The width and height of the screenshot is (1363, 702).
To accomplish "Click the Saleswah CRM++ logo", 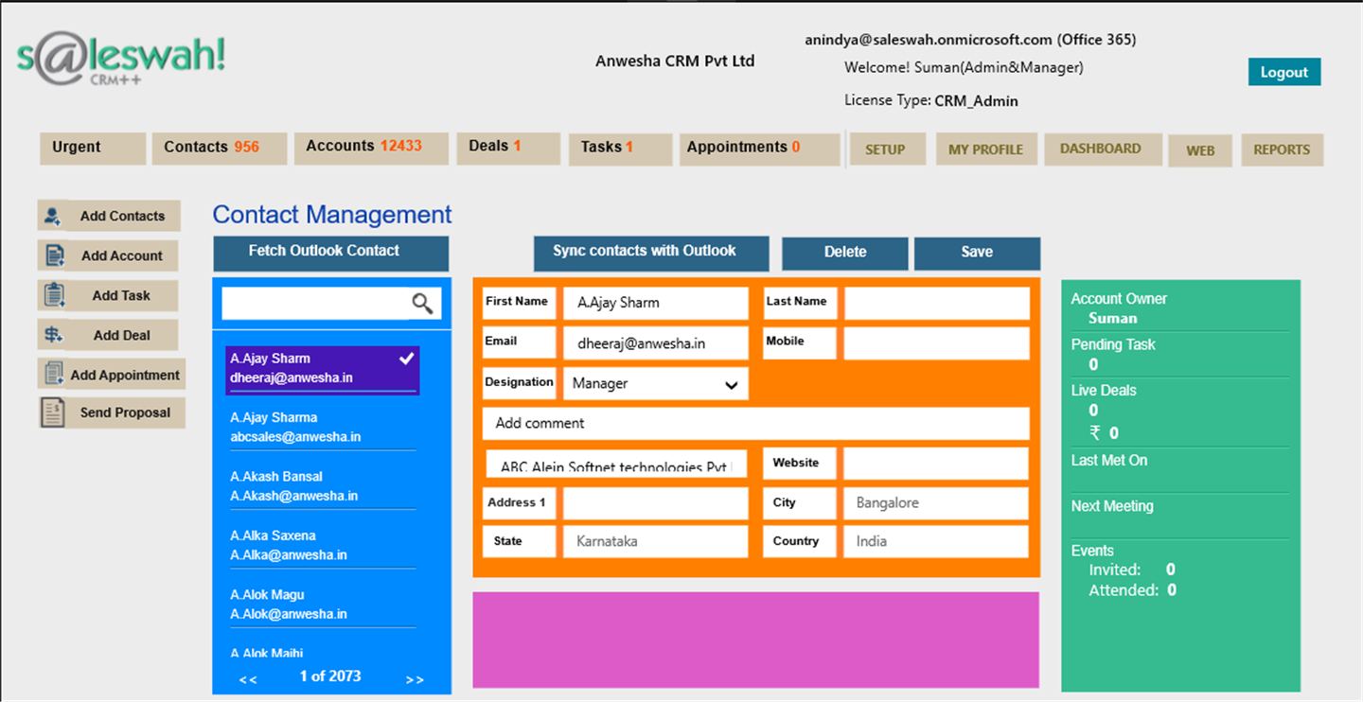I will coord(121,60).
